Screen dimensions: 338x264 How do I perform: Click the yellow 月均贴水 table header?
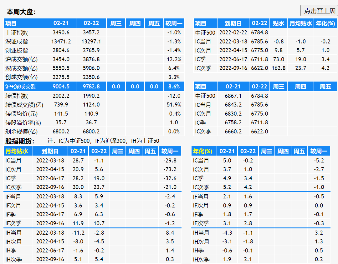(17, 151)
